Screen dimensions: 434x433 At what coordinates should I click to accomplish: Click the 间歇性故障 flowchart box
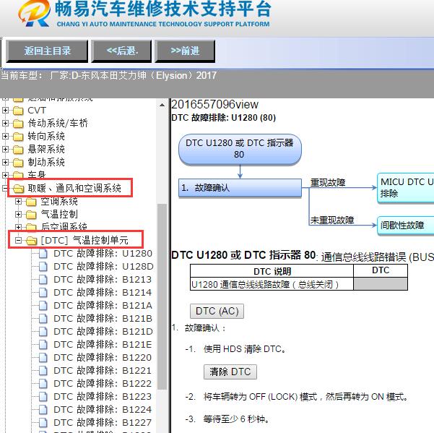406,226
